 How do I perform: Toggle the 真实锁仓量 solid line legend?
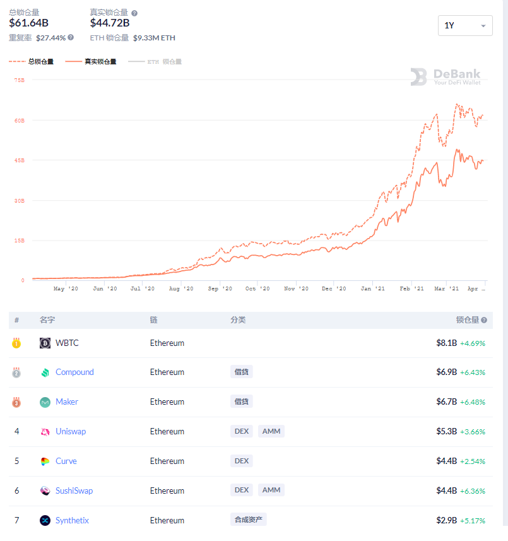[x=91, y=61]
